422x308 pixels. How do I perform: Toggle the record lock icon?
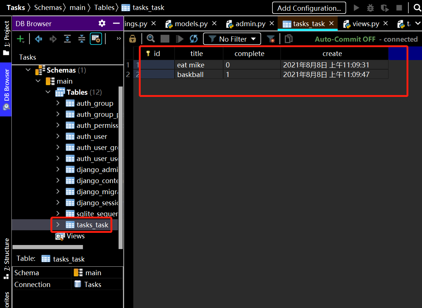133,39
